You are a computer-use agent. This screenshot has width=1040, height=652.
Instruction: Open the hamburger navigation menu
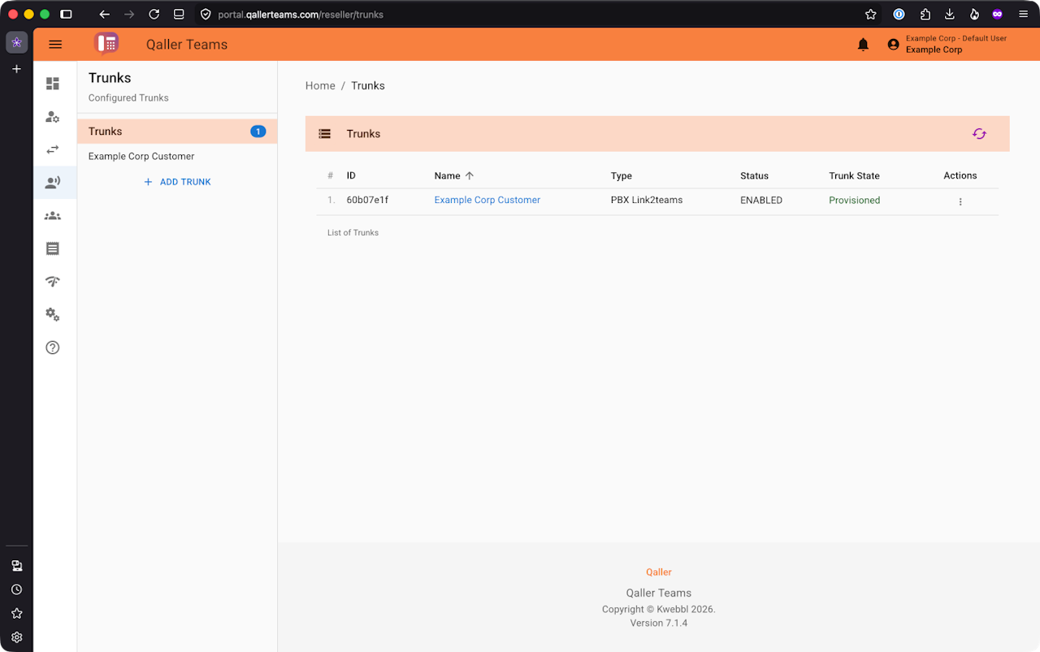click(x=55, y=45)
